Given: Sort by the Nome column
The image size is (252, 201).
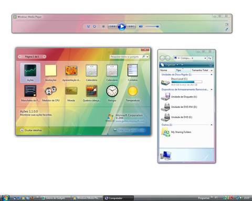Looking at the screenshot, I should tap(167, 70).
